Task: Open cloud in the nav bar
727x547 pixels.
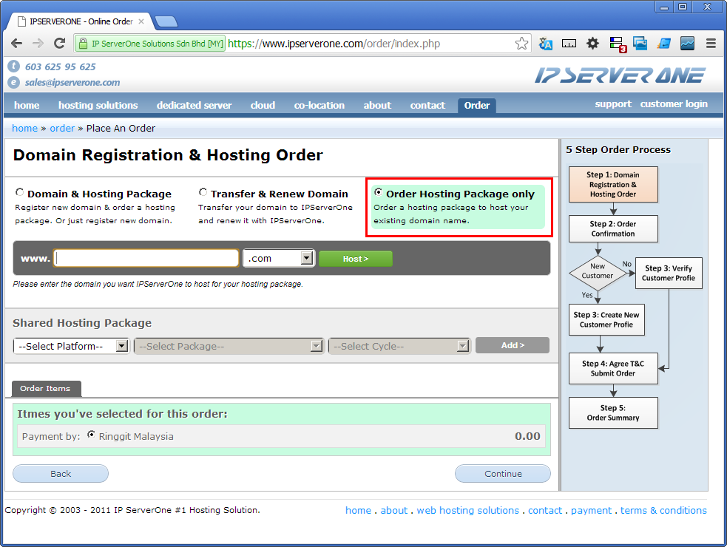Action: (x=263, y=105)
